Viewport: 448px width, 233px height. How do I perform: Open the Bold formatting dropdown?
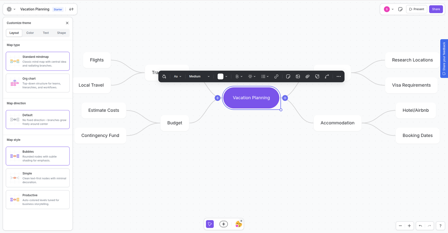(x=239, y=76)
